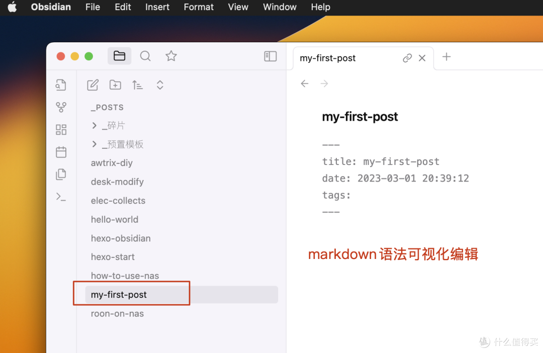Viewport: 543px width, 353px height.
Task: Open the quick switcher from the left ribbon
Action: (x=61, y=84)
